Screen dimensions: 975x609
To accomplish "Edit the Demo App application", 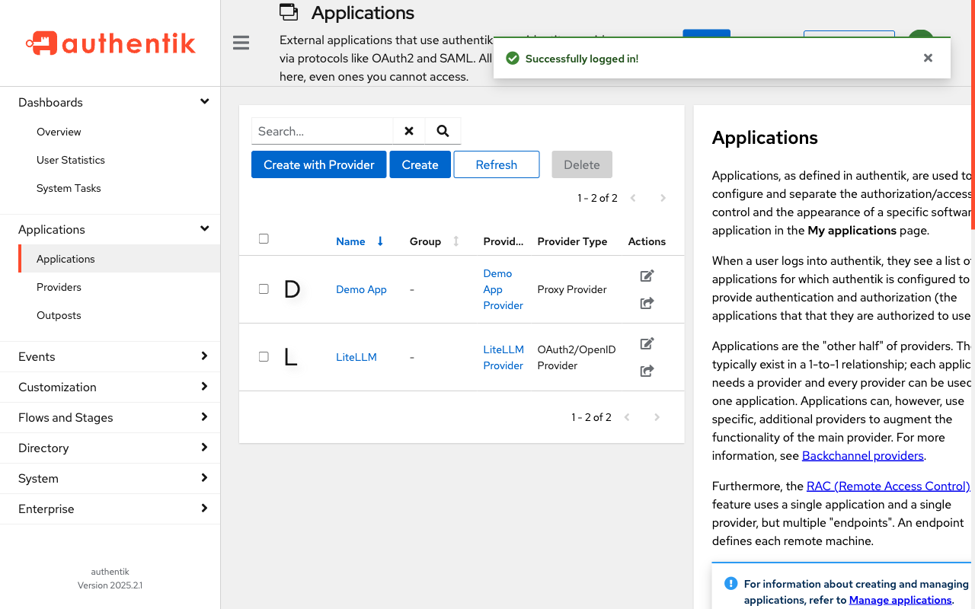I will 647,276.
